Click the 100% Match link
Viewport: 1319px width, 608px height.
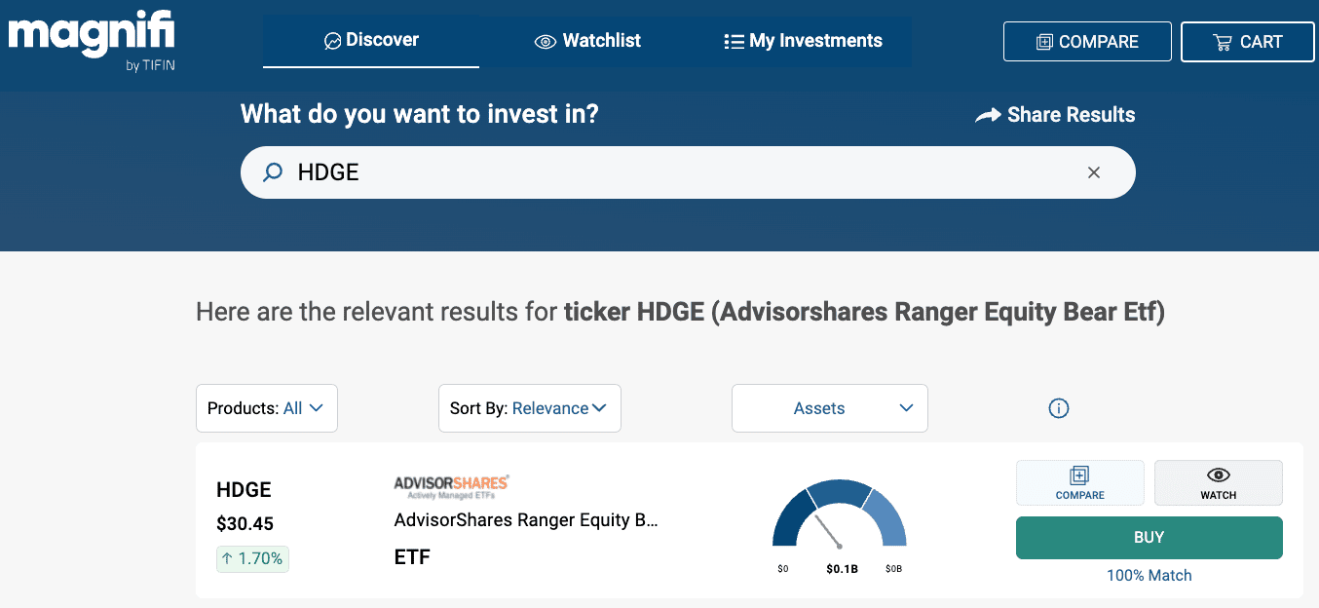point(1149,575)
